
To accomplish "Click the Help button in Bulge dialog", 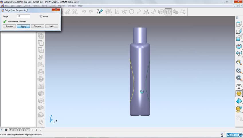I will pos(52,26).
